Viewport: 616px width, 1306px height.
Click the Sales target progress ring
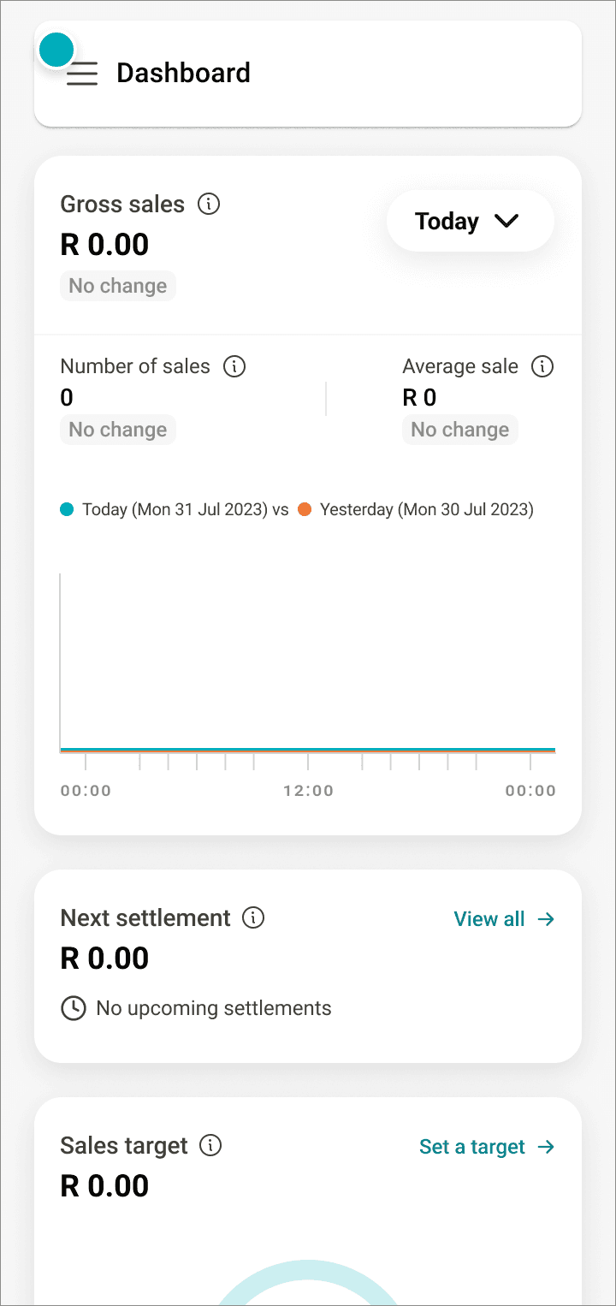coord(308,1275)
